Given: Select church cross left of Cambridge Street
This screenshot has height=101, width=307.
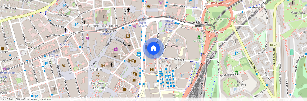Looking at the screenshot, I should (x=55, y=89).
